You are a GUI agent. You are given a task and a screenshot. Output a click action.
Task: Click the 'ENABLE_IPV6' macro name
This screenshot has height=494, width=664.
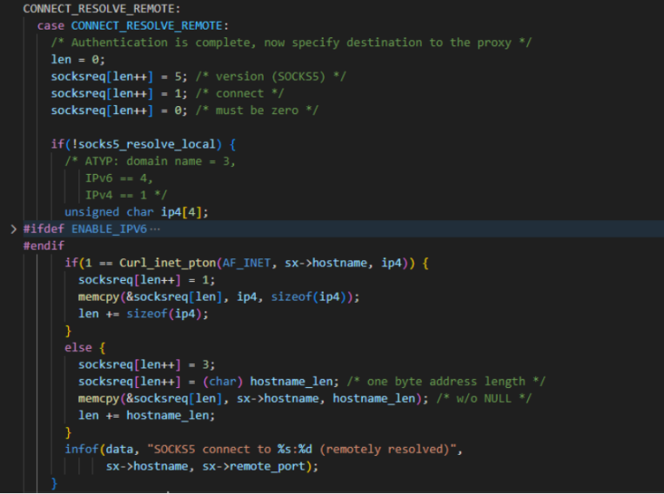point(109,229)
